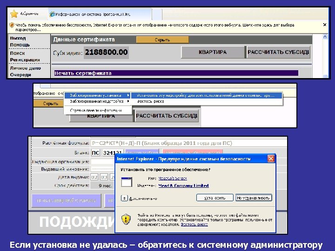
Task: Click the Не устанавливать button
Action: tap(254, 198)
